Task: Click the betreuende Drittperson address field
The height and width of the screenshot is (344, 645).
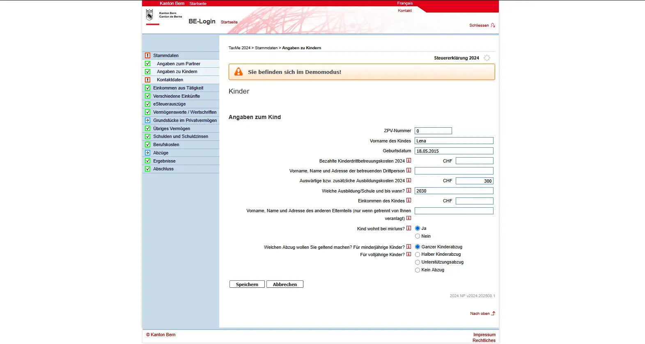Action: pos(454,171)
